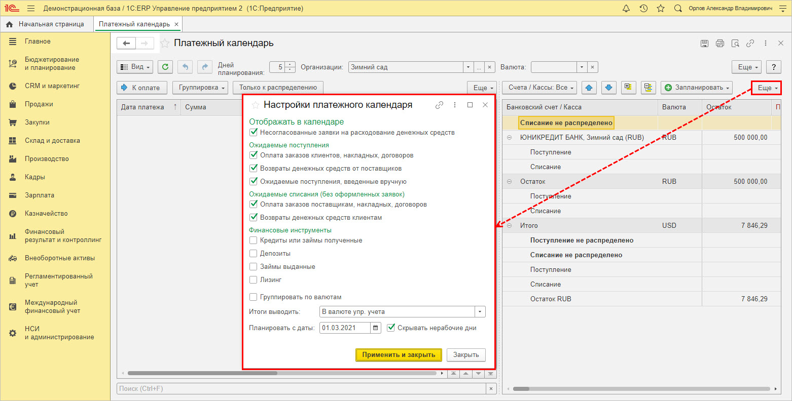This screenshot has width=792, height=401.
Task: Open history clock icon
Action: 643,9
